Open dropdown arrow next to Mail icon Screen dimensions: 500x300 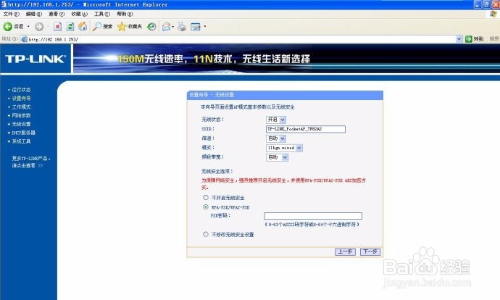173,27
